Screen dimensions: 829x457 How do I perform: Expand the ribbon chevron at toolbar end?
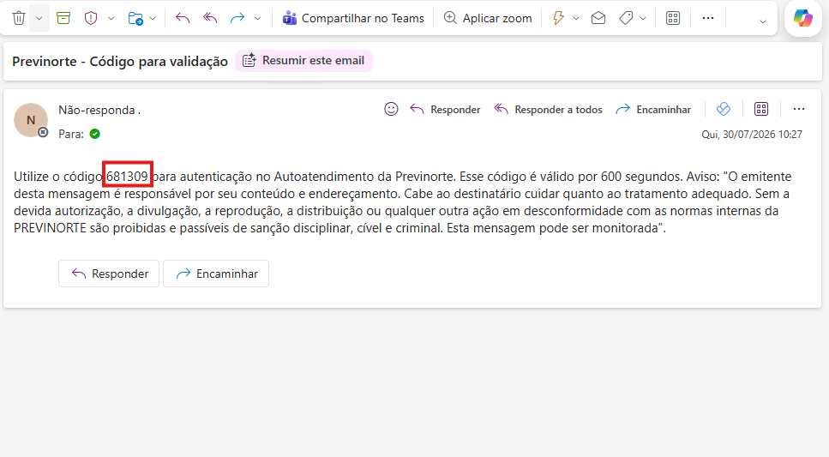[x=763, y=21]
